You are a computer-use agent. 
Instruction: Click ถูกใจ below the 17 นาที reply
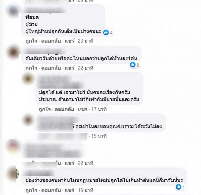(45, 109)
